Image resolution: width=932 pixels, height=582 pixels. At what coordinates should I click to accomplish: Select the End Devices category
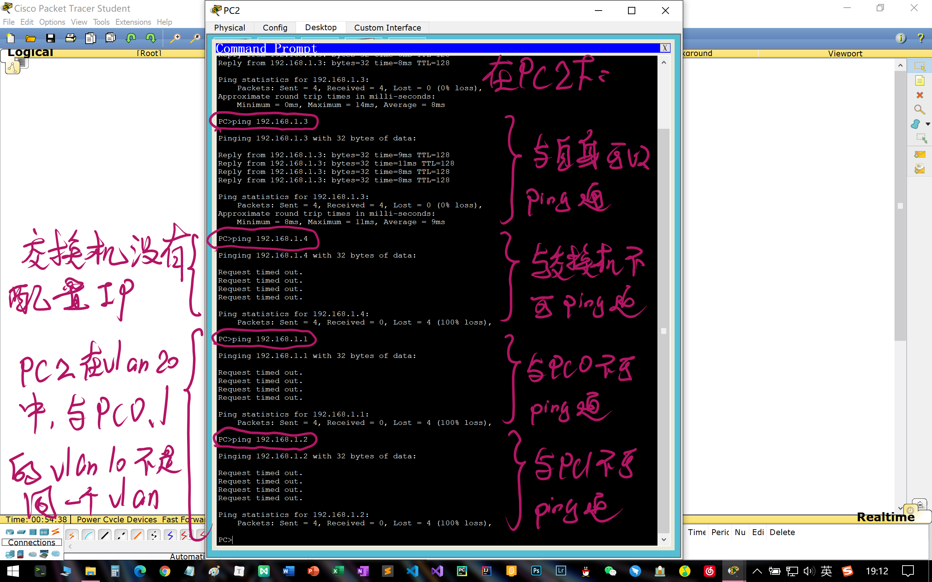9,554
